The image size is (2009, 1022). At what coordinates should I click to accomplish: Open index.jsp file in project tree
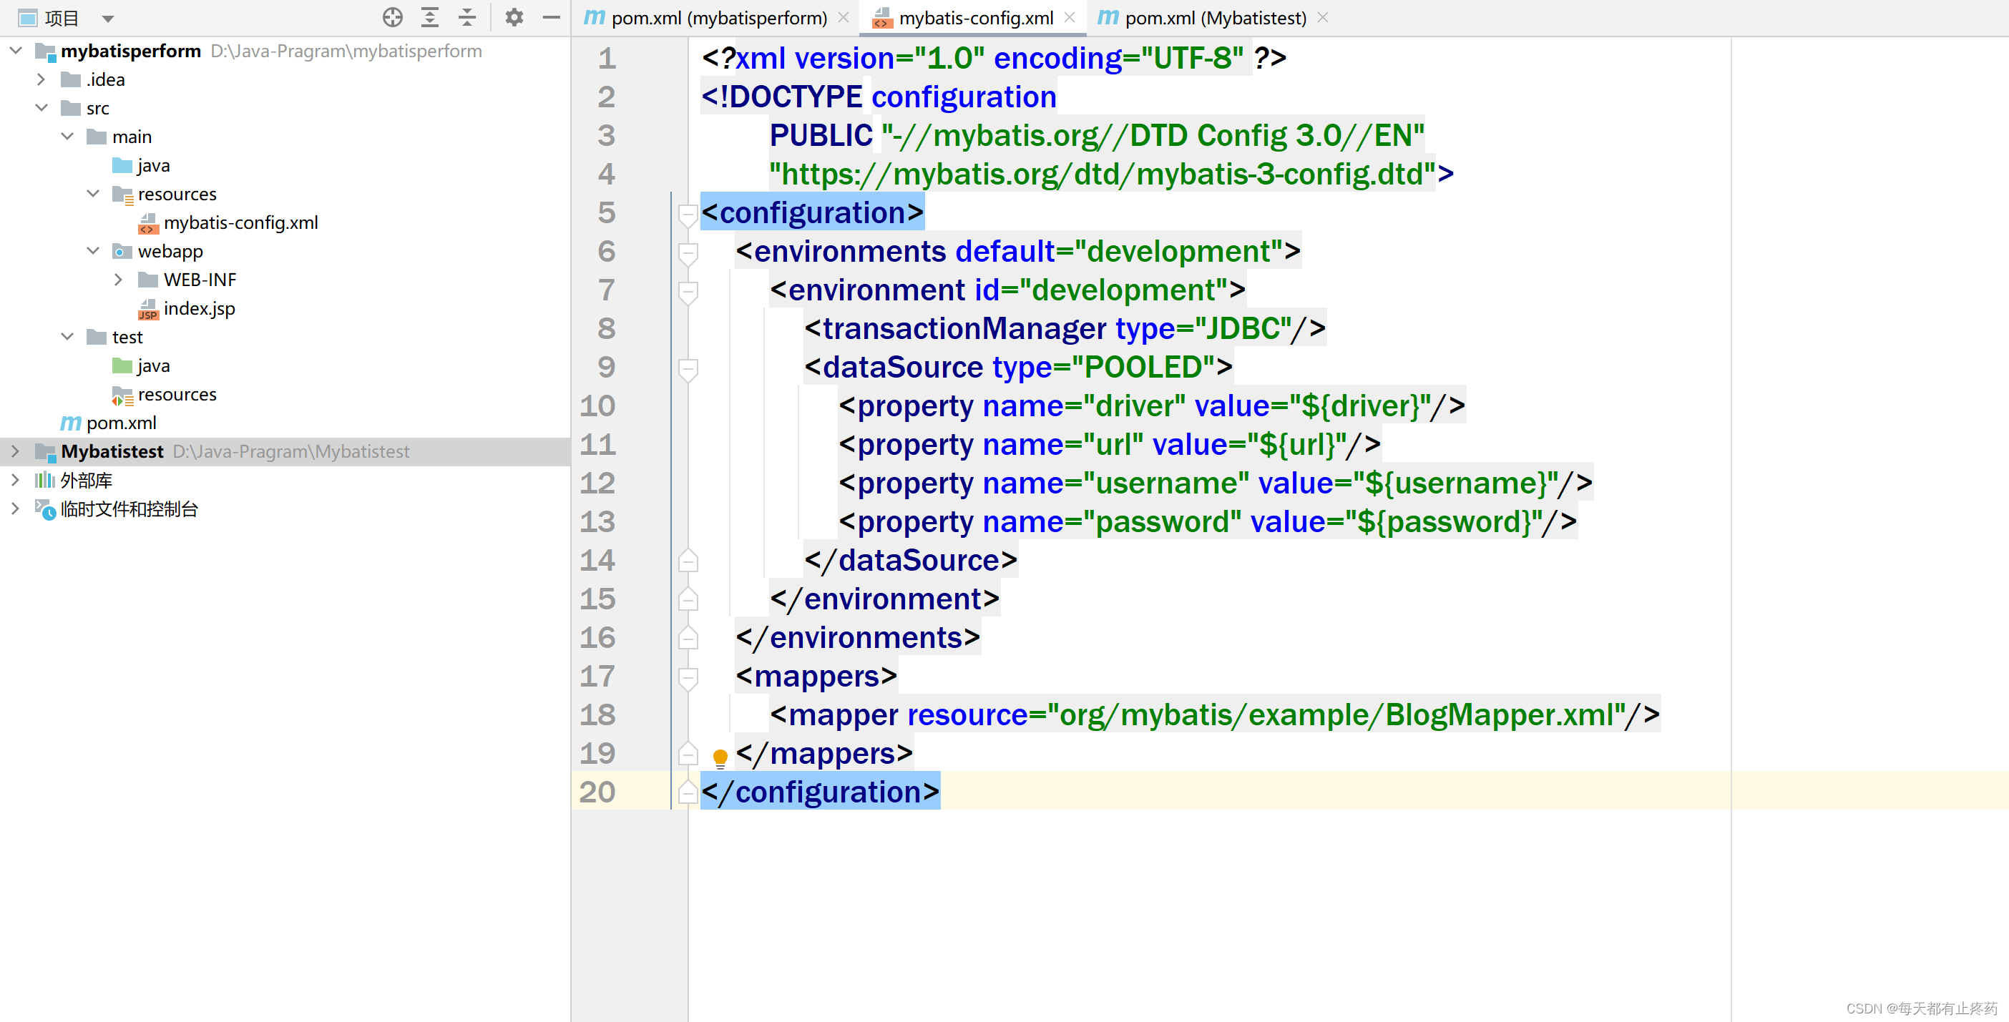click(x=199, y=309)
